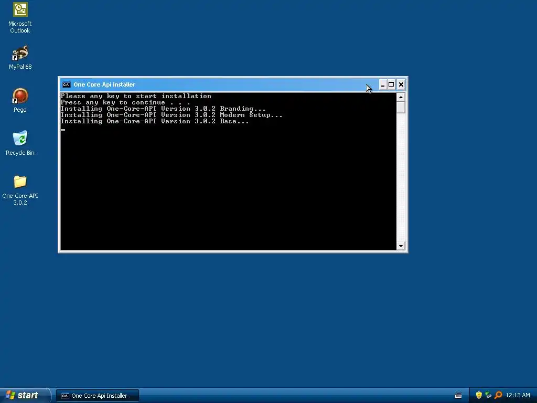Click the keyboard icon on taskbar
The image size is (537, 403).
click(458, 396)
